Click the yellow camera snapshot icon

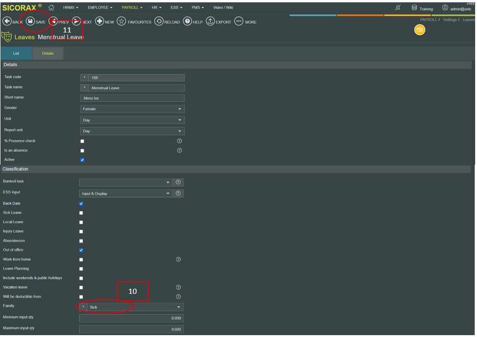click(419, 30)
